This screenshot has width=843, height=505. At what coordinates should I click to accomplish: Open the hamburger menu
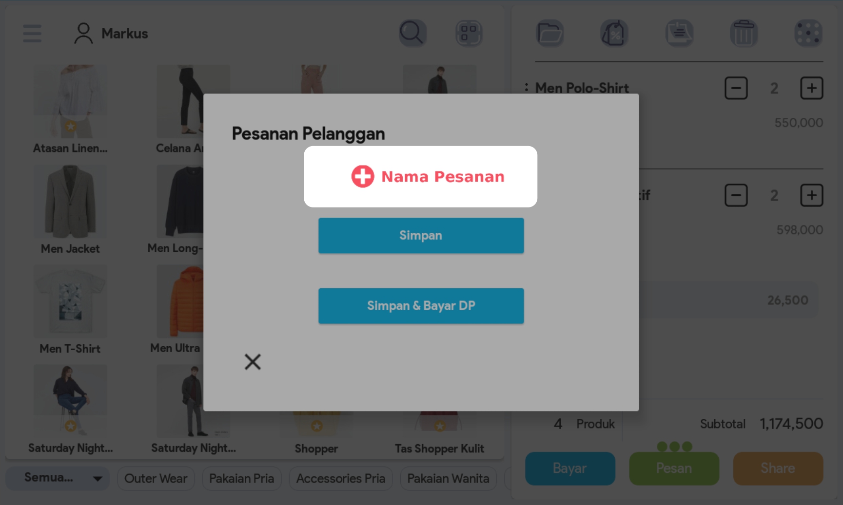click(x=32, y=34)
